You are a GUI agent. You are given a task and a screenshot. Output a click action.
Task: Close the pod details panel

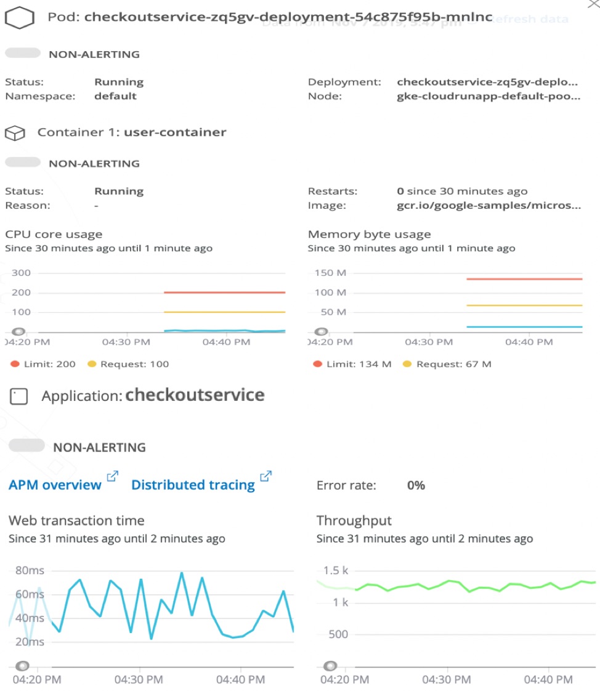(594, 4)
